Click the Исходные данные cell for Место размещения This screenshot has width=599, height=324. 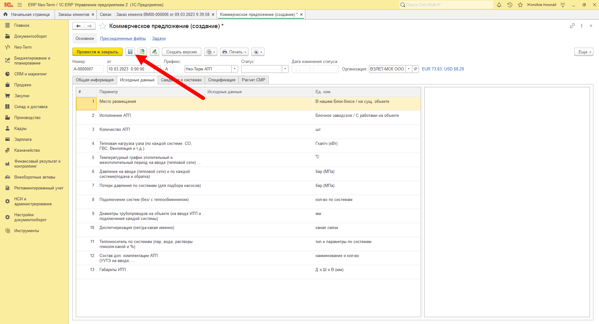coord(259,104)
